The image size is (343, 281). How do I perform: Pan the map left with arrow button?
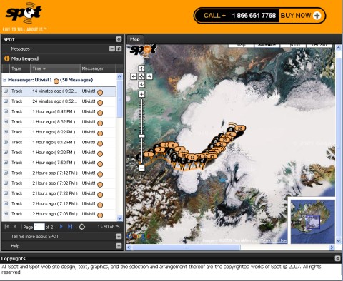pos(134,76)
